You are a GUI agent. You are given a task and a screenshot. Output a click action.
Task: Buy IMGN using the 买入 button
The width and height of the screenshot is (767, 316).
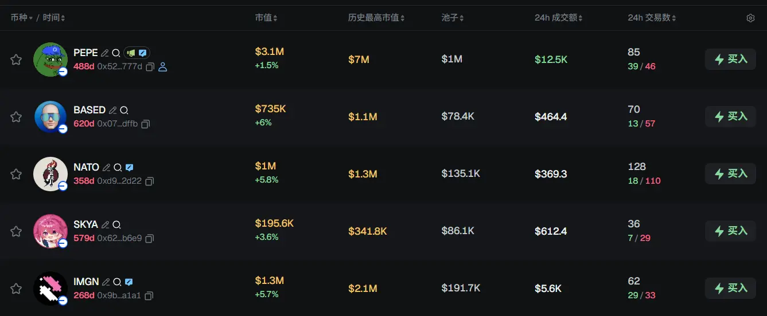click(x=730, y=288)
